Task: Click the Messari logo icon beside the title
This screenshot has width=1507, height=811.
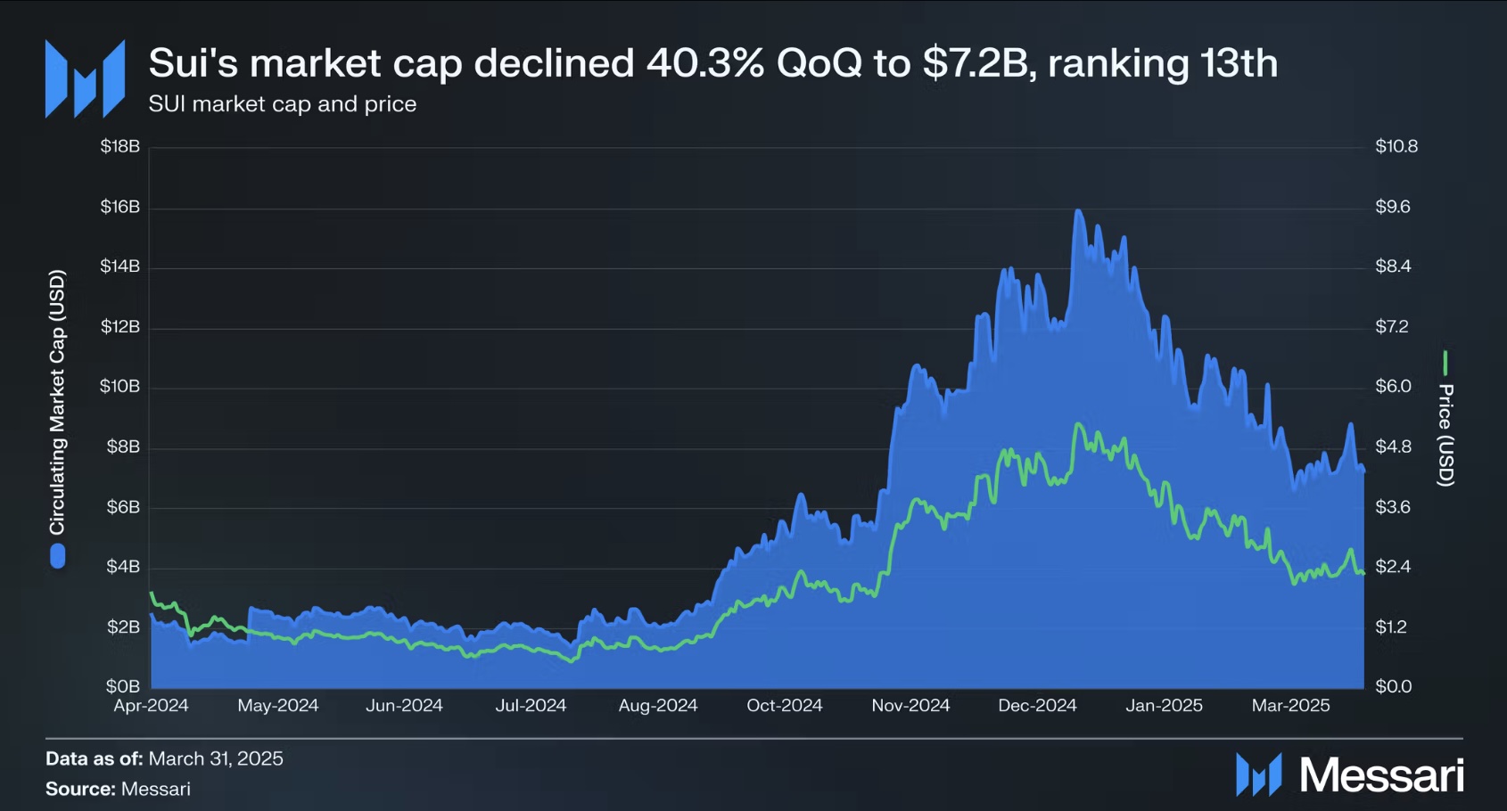Action: pos(86,78)
